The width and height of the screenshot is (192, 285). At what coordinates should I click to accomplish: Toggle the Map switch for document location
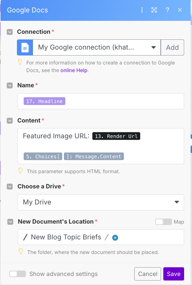163,222
